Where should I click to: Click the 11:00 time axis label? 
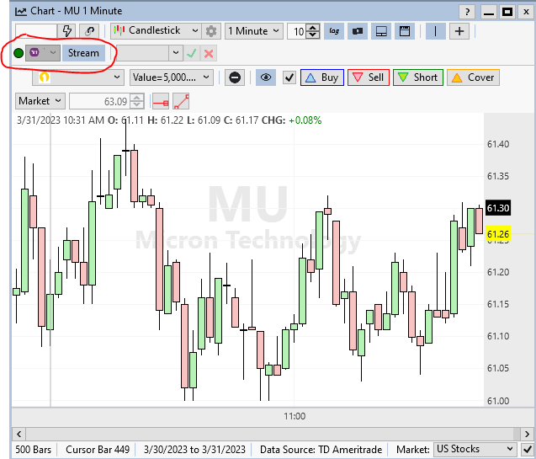coord(295,416)
